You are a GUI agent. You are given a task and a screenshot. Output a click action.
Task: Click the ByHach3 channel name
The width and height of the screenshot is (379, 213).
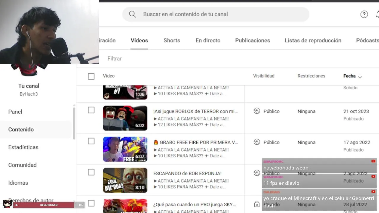point(29,94)
